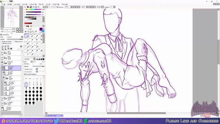Hide the highlighted selected layer via eye box
The width and height of the screenshot is (220, 124).
[x=3, y=68]
